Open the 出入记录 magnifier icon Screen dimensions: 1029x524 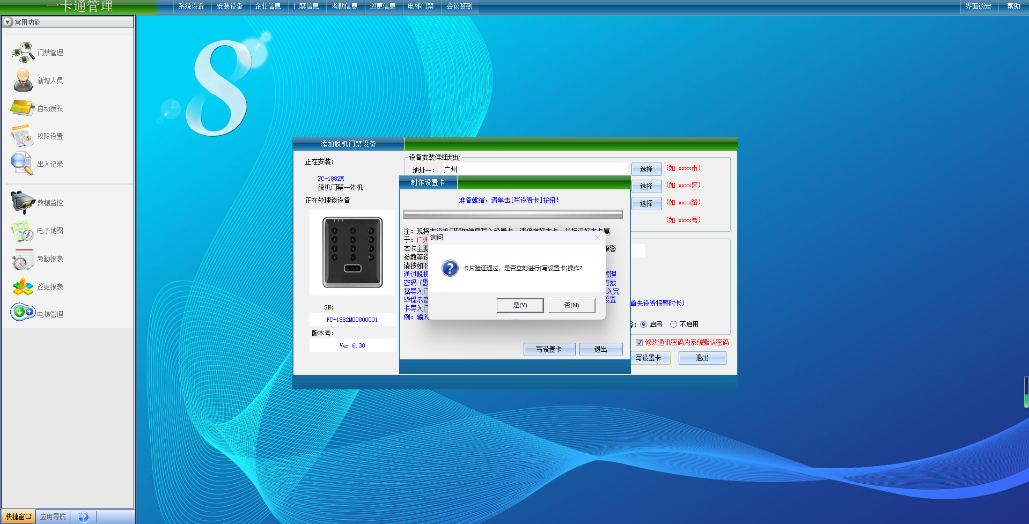(22, 164)
